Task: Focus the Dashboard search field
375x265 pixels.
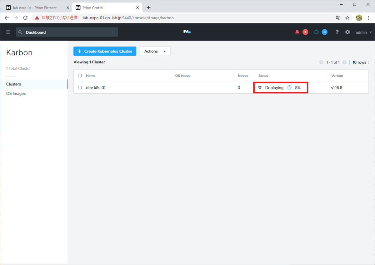Action: tap(67, 32)
